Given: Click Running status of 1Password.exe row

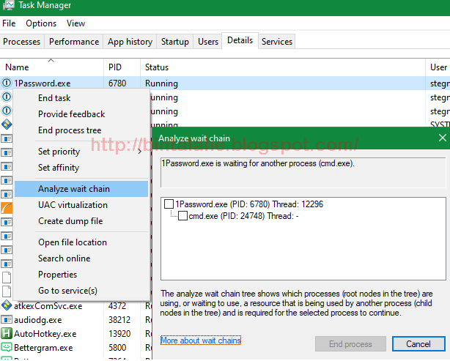Looking at the screenshot, I should click(x=161, y=83).
